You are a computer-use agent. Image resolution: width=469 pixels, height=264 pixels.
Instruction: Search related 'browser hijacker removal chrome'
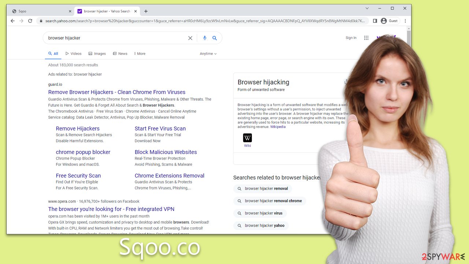(270, 201)
